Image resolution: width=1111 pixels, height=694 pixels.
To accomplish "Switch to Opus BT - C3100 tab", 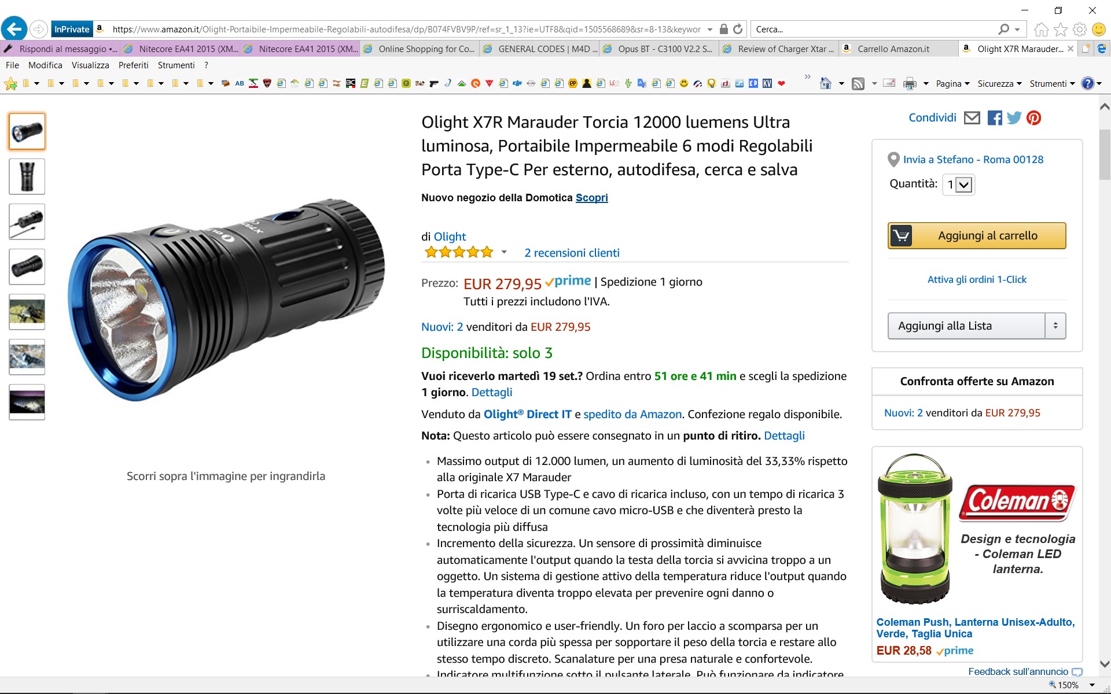I will tap(659, 49).
